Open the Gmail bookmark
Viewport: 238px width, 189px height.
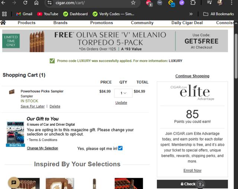click(x=24, y=14)
